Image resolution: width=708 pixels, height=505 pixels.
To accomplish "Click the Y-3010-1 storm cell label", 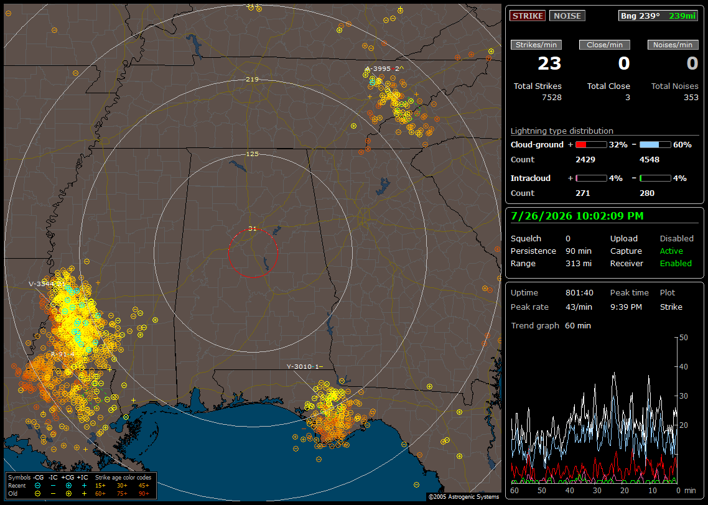I will click(x=305, y=366).
